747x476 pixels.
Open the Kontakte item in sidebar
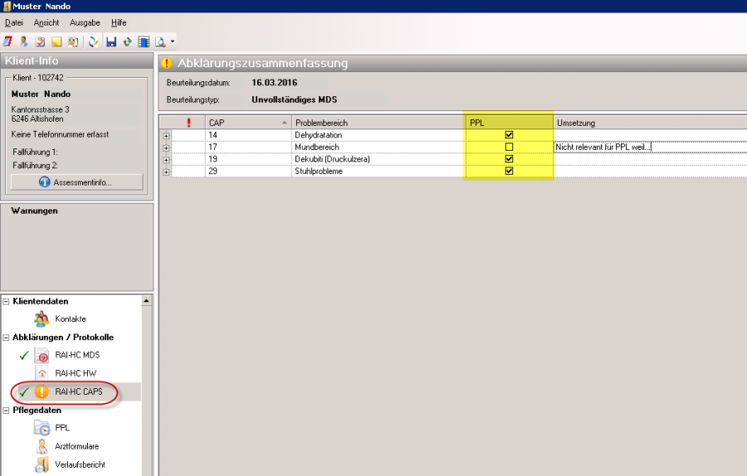point(70,319)
